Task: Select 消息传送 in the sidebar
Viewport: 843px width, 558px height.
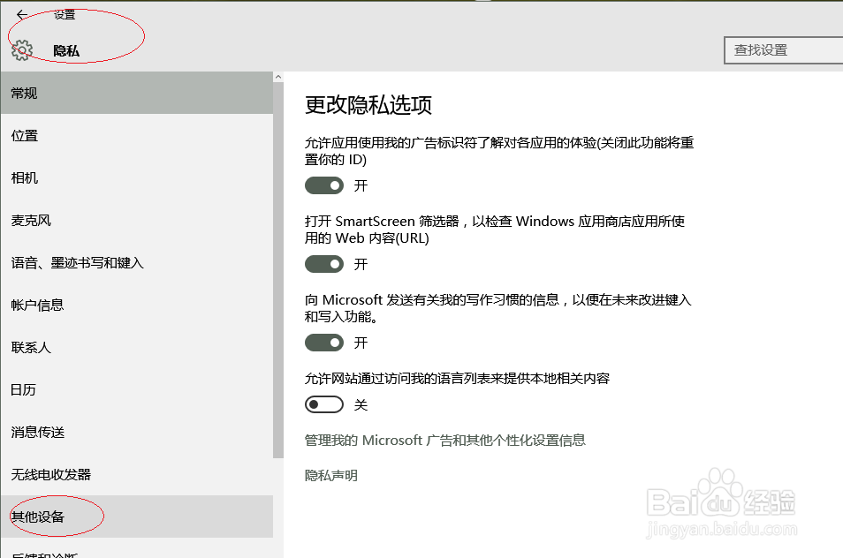Action: click(137, 433)
